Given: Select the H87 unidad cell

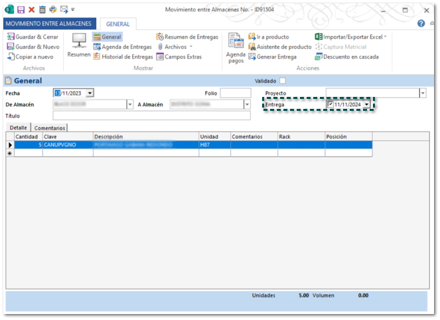Looking at the screenshot, I should (x=214, y=145).
